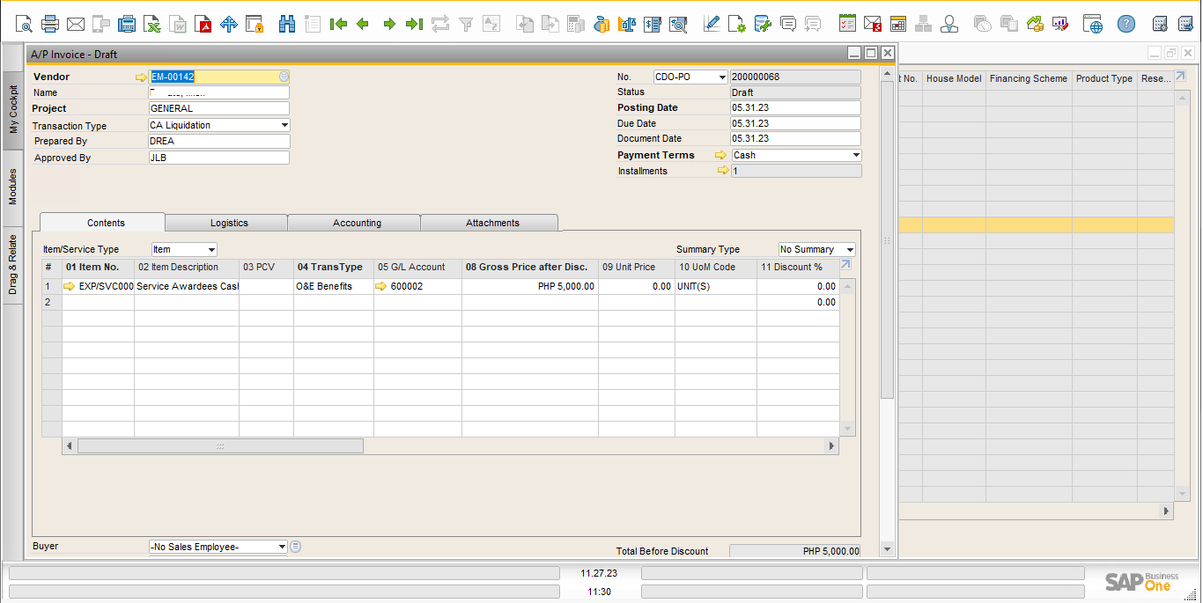Follow the Installments link arrow
The height and width of the screenshot is (603, 1203).
tap(721, 171)
